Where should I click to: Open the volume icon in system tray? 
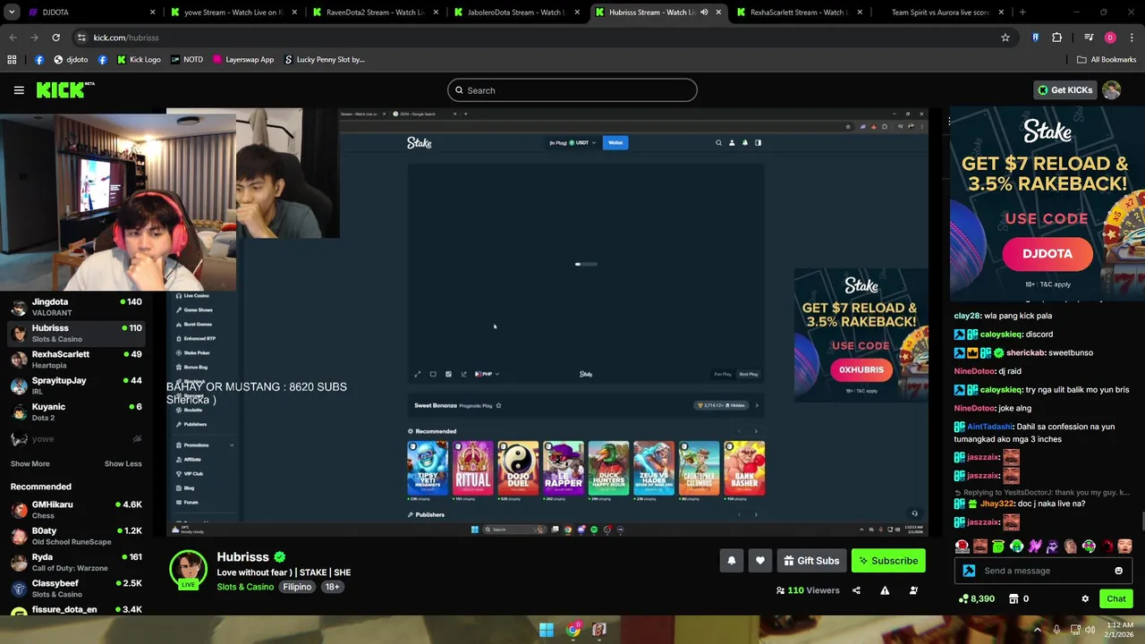[x=1090, y=630]
